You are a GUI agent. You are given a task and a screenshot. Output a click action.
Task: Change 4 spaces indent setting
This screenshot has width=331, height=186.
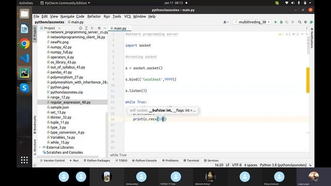point(250,165)
